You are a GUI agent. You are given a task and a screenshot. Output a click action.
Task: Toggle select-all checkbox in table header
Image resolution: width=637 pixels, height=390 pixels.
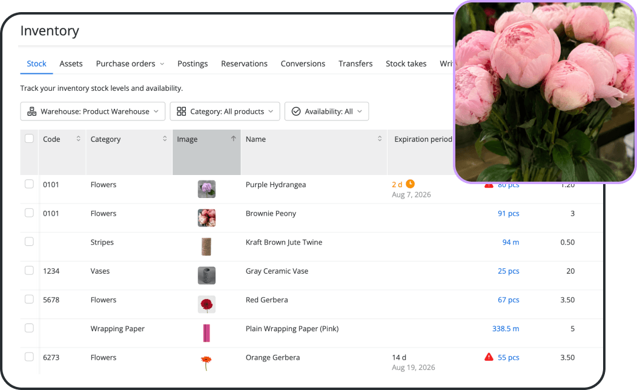[29, 139]
